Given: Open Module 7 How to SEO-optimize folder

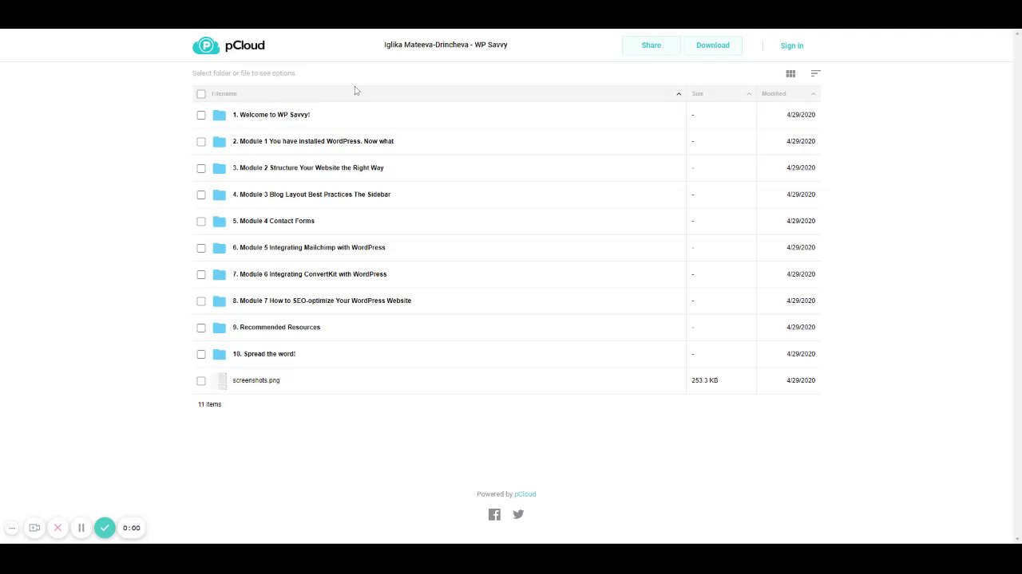Looking at the screenshot, I should [322, 301].
